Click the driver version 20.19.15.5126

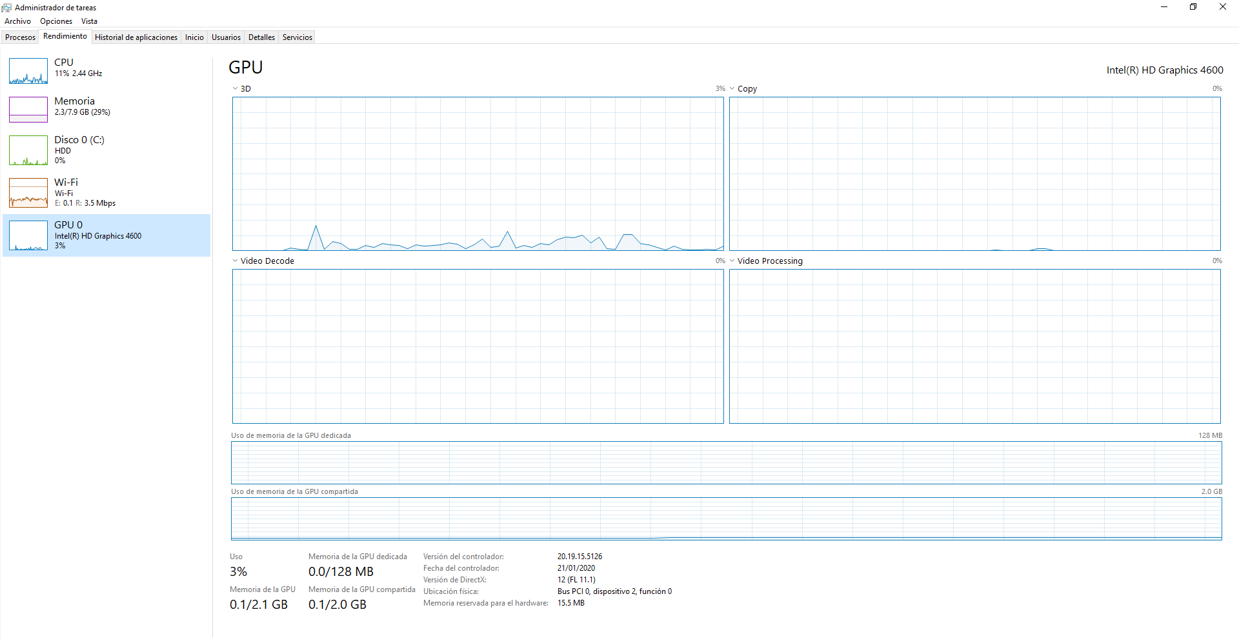[x=579, y=557]
